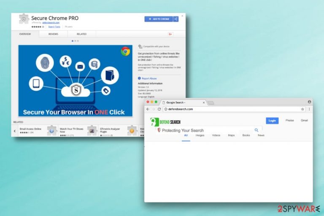Click the blue Login button

pyautogui.click(x=272, y=121)
